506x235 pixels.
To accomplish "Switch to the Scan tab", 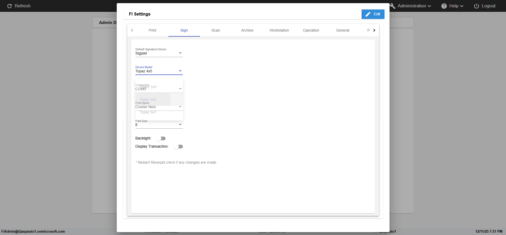I will click(216, 30).
